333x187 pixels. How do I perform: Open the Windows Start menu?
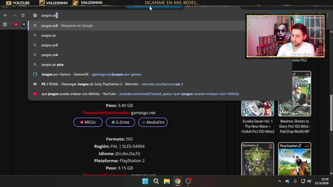145,181
